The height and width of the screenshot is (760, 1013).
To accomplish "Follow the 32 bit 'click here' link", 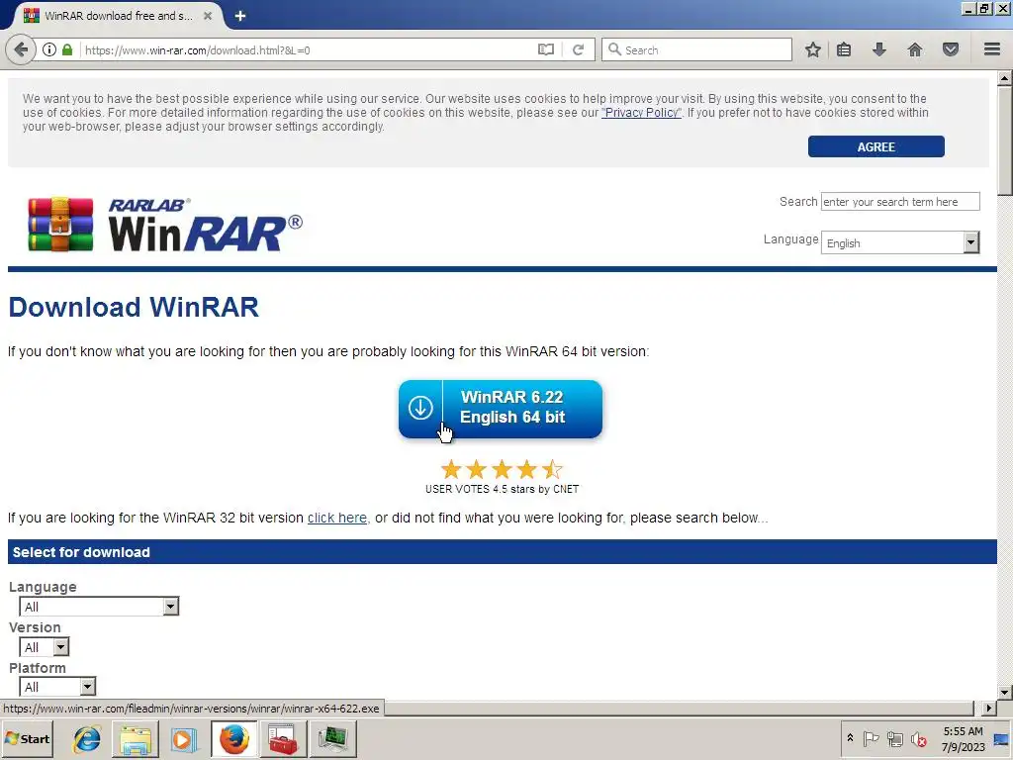I will tap(337, 518).
